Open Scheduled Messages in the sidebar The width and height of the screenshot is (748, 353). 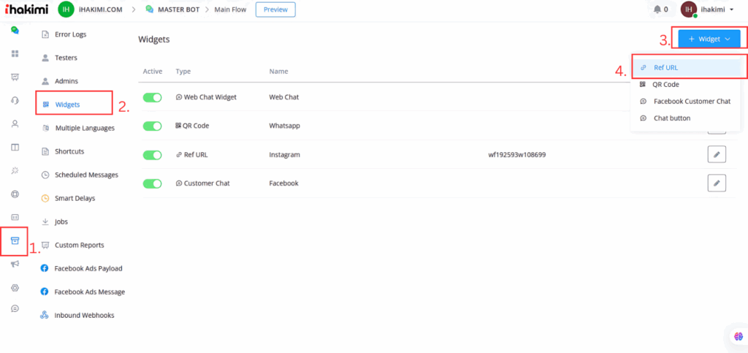pos(85,175)
